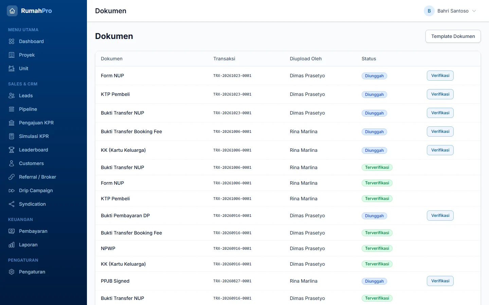Viewport: 489px width, 305px height.
Task: Open Drip Campaign menu item
Action: (43, 190)
